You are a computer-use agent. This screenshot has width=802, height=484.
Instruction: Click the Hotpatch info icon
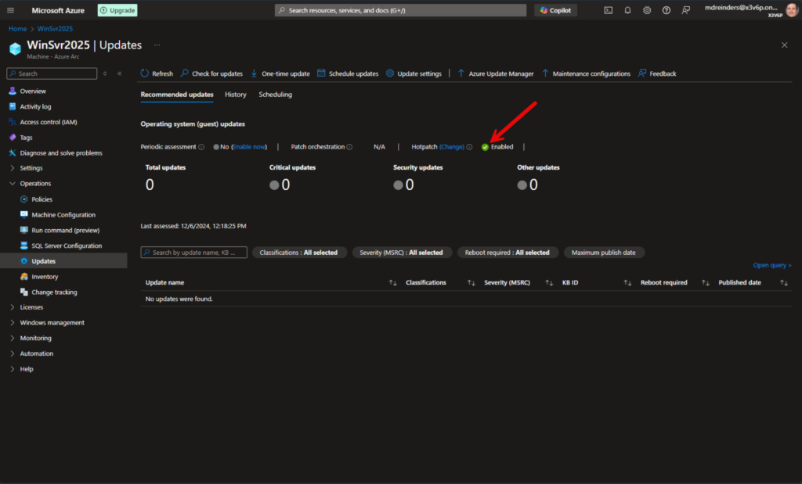[469, 147]
